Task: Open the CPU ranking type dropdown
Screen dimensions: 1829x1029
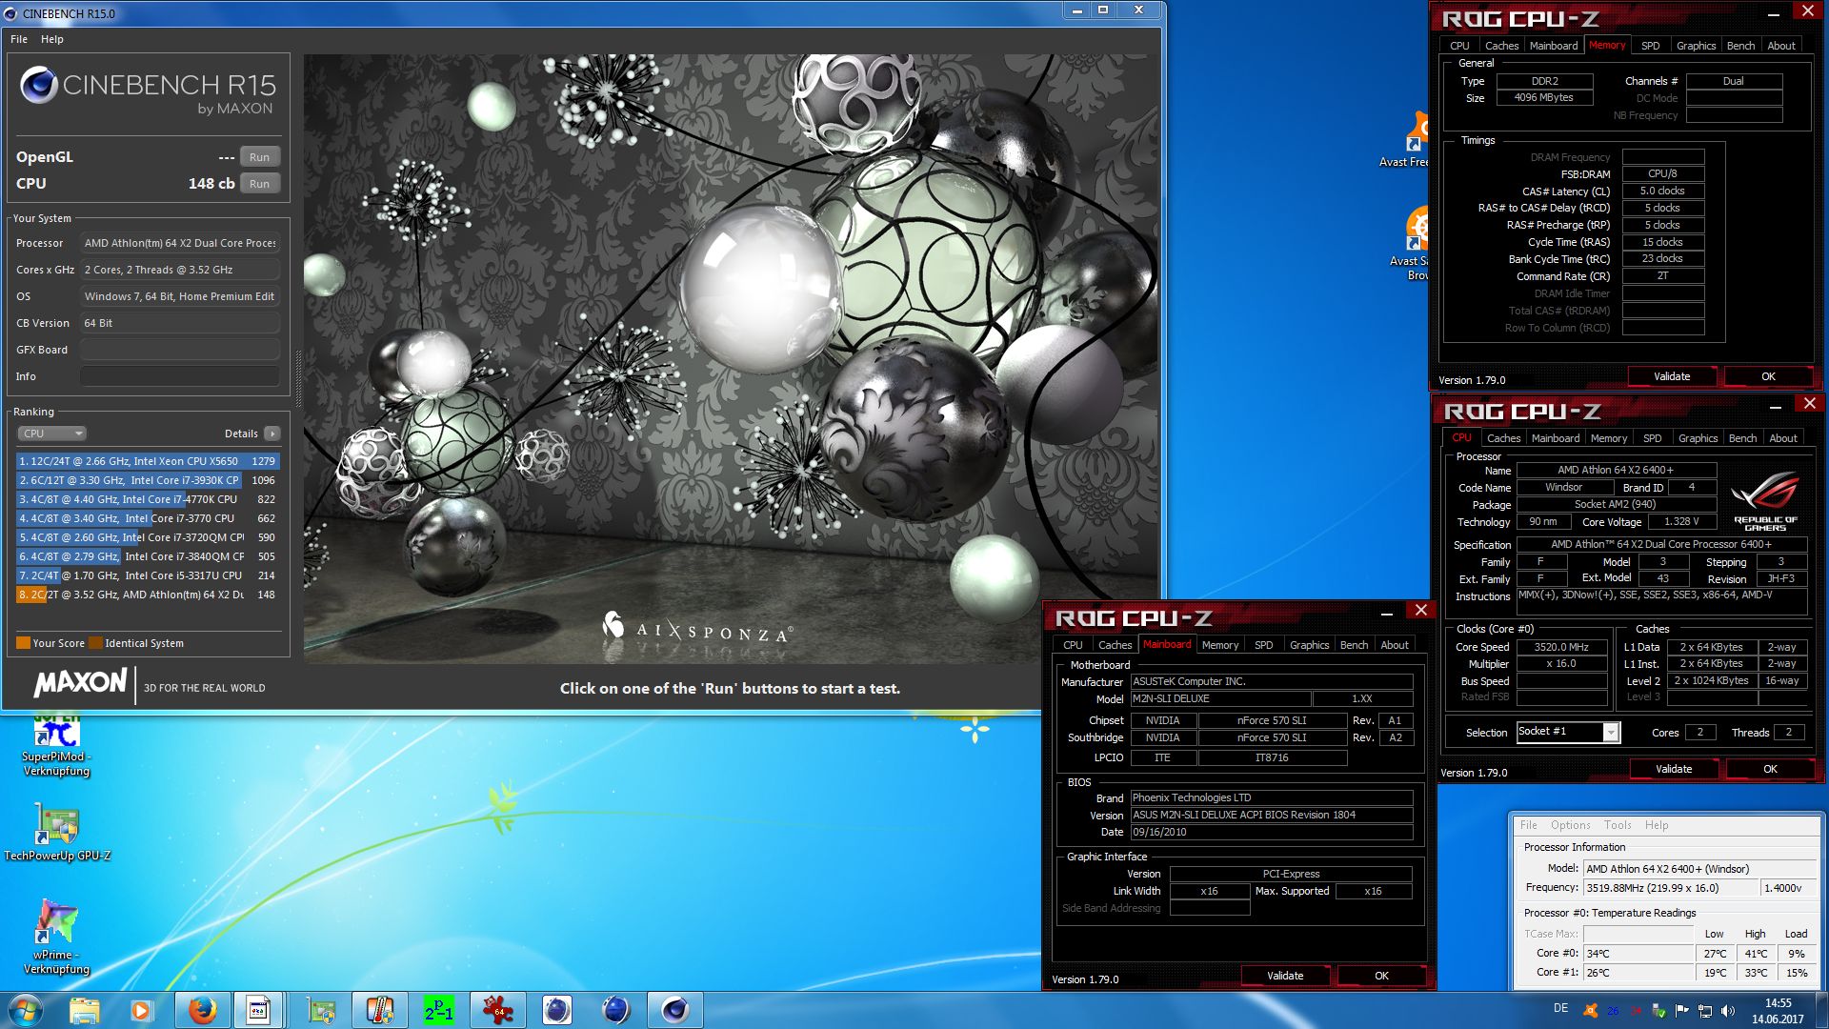Action: [x=51, y=434]
